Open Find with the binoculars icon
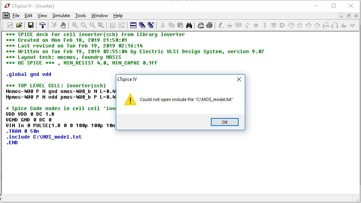 [189, 25]
